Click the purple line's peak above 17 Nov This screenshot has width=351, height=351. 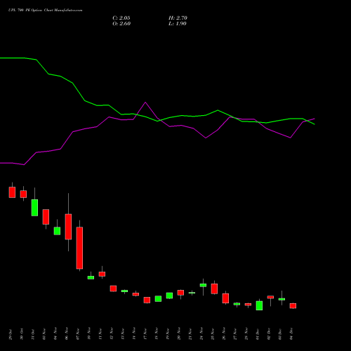point(145,102)
